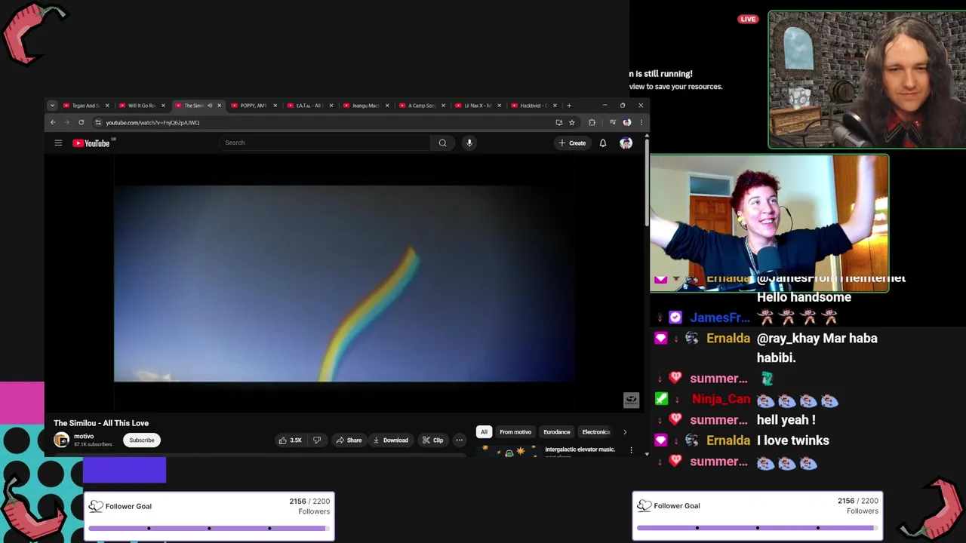Click chat username Ninja_Can

pyautogui.click(x=721, y=399)
